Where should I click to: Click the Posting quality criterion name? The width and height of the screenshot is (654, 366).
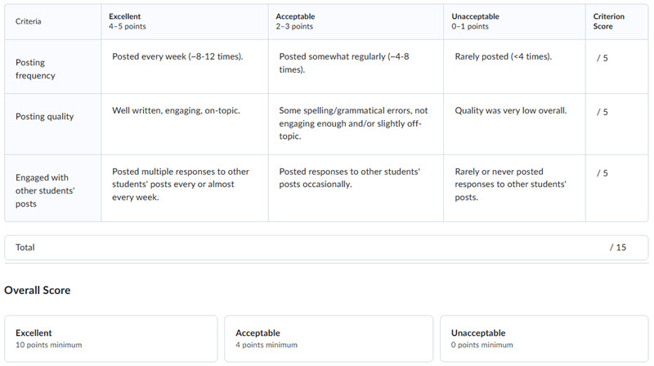click(x=45, y=116)
